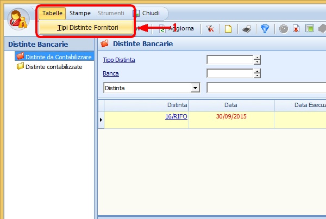
Task: Select Distinte contabilizzate tree node
Action: click(53, 66)
